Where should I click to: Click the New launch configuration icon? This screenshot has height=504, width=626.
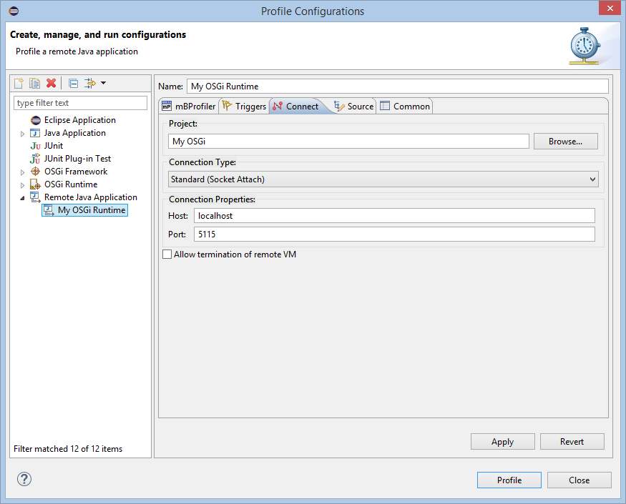[19, 84]
